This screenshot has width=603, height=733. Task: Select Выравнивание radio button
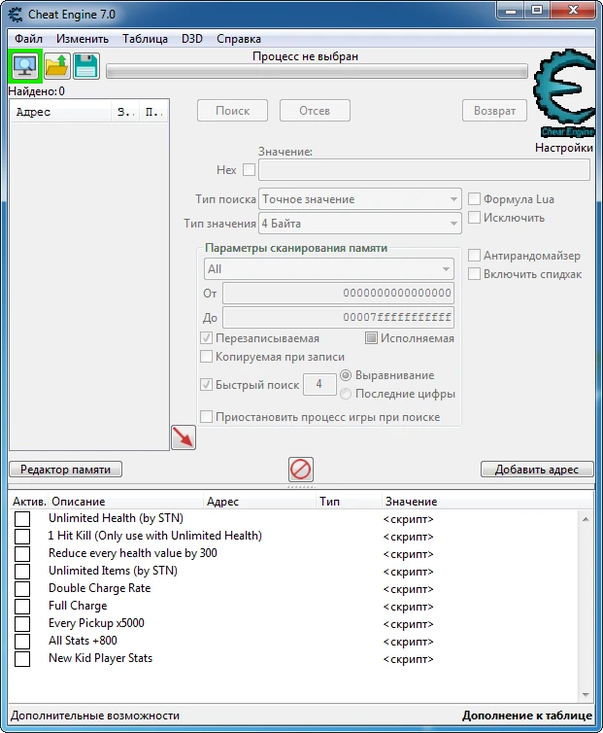click(x=346, y=375)
